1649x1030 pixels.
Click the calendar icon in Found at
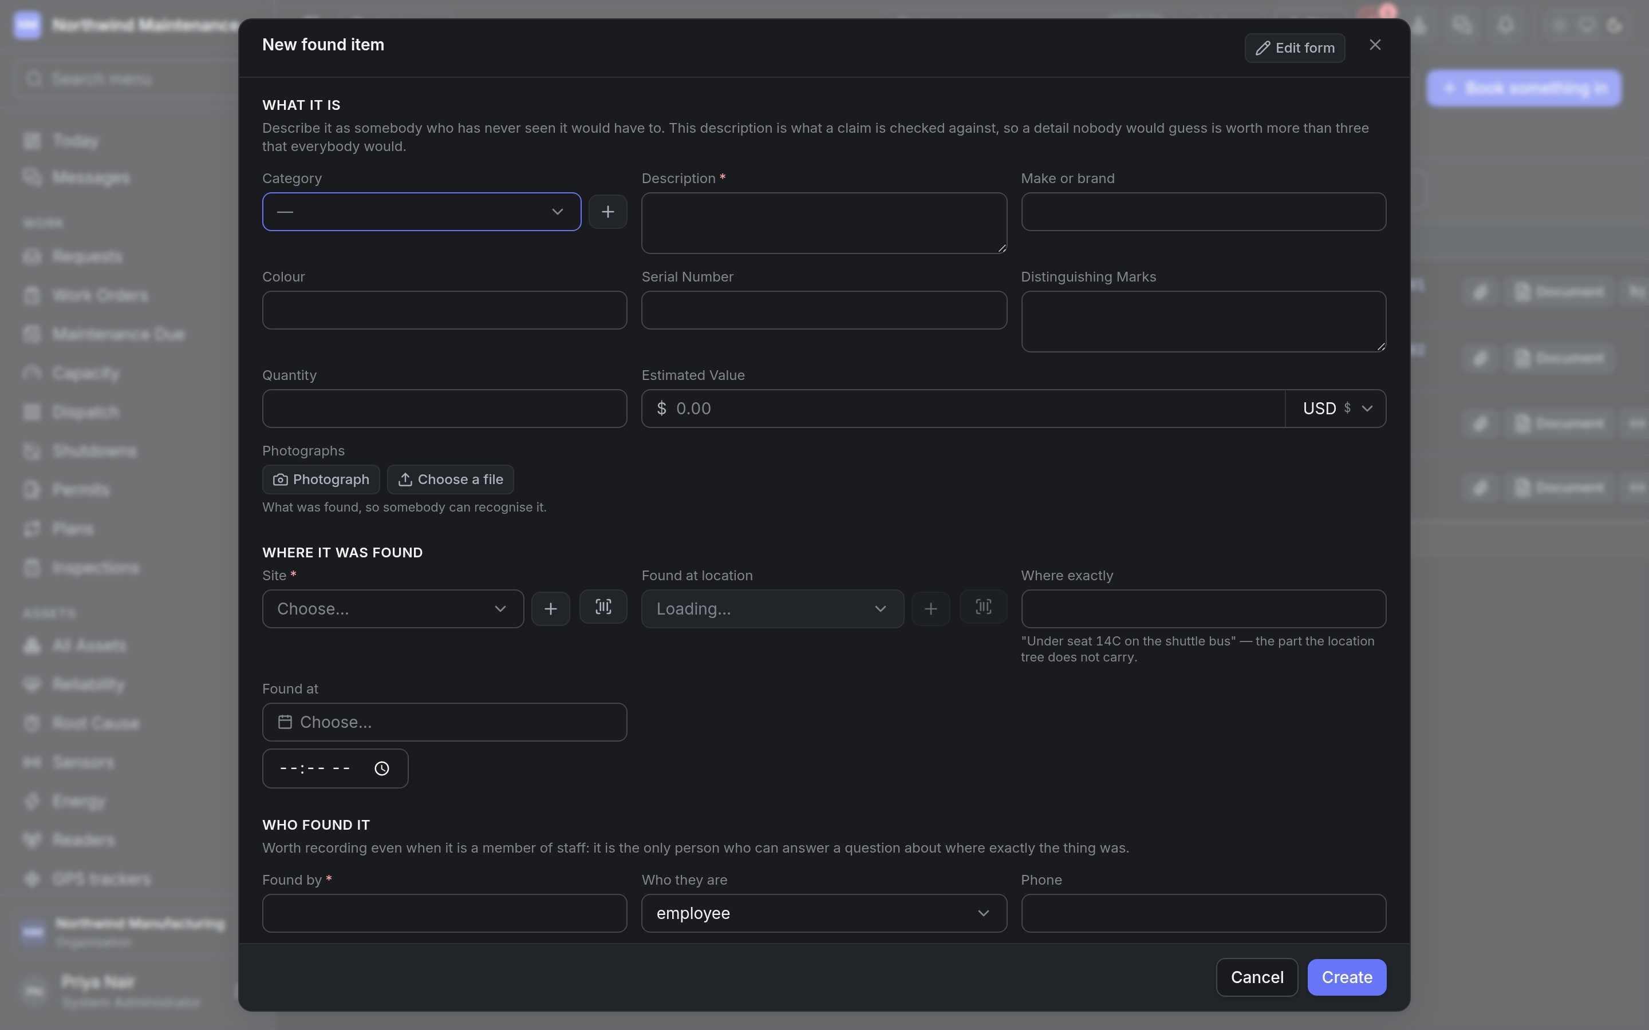[x=285, y=722]
